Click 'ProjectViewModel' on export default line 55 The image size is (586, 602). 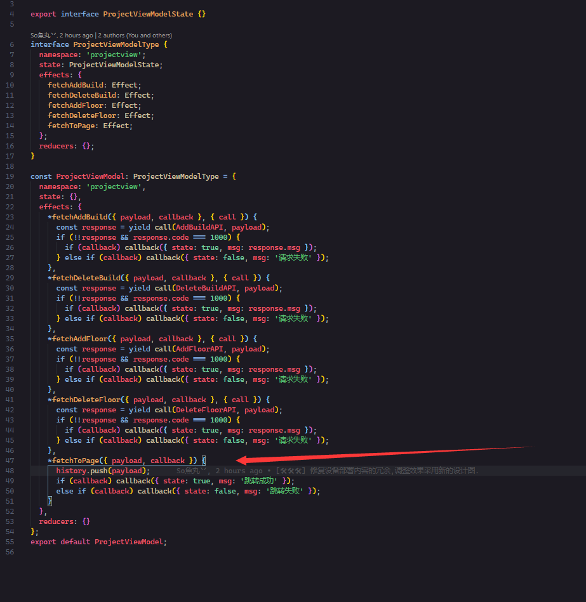click(129, 542)
